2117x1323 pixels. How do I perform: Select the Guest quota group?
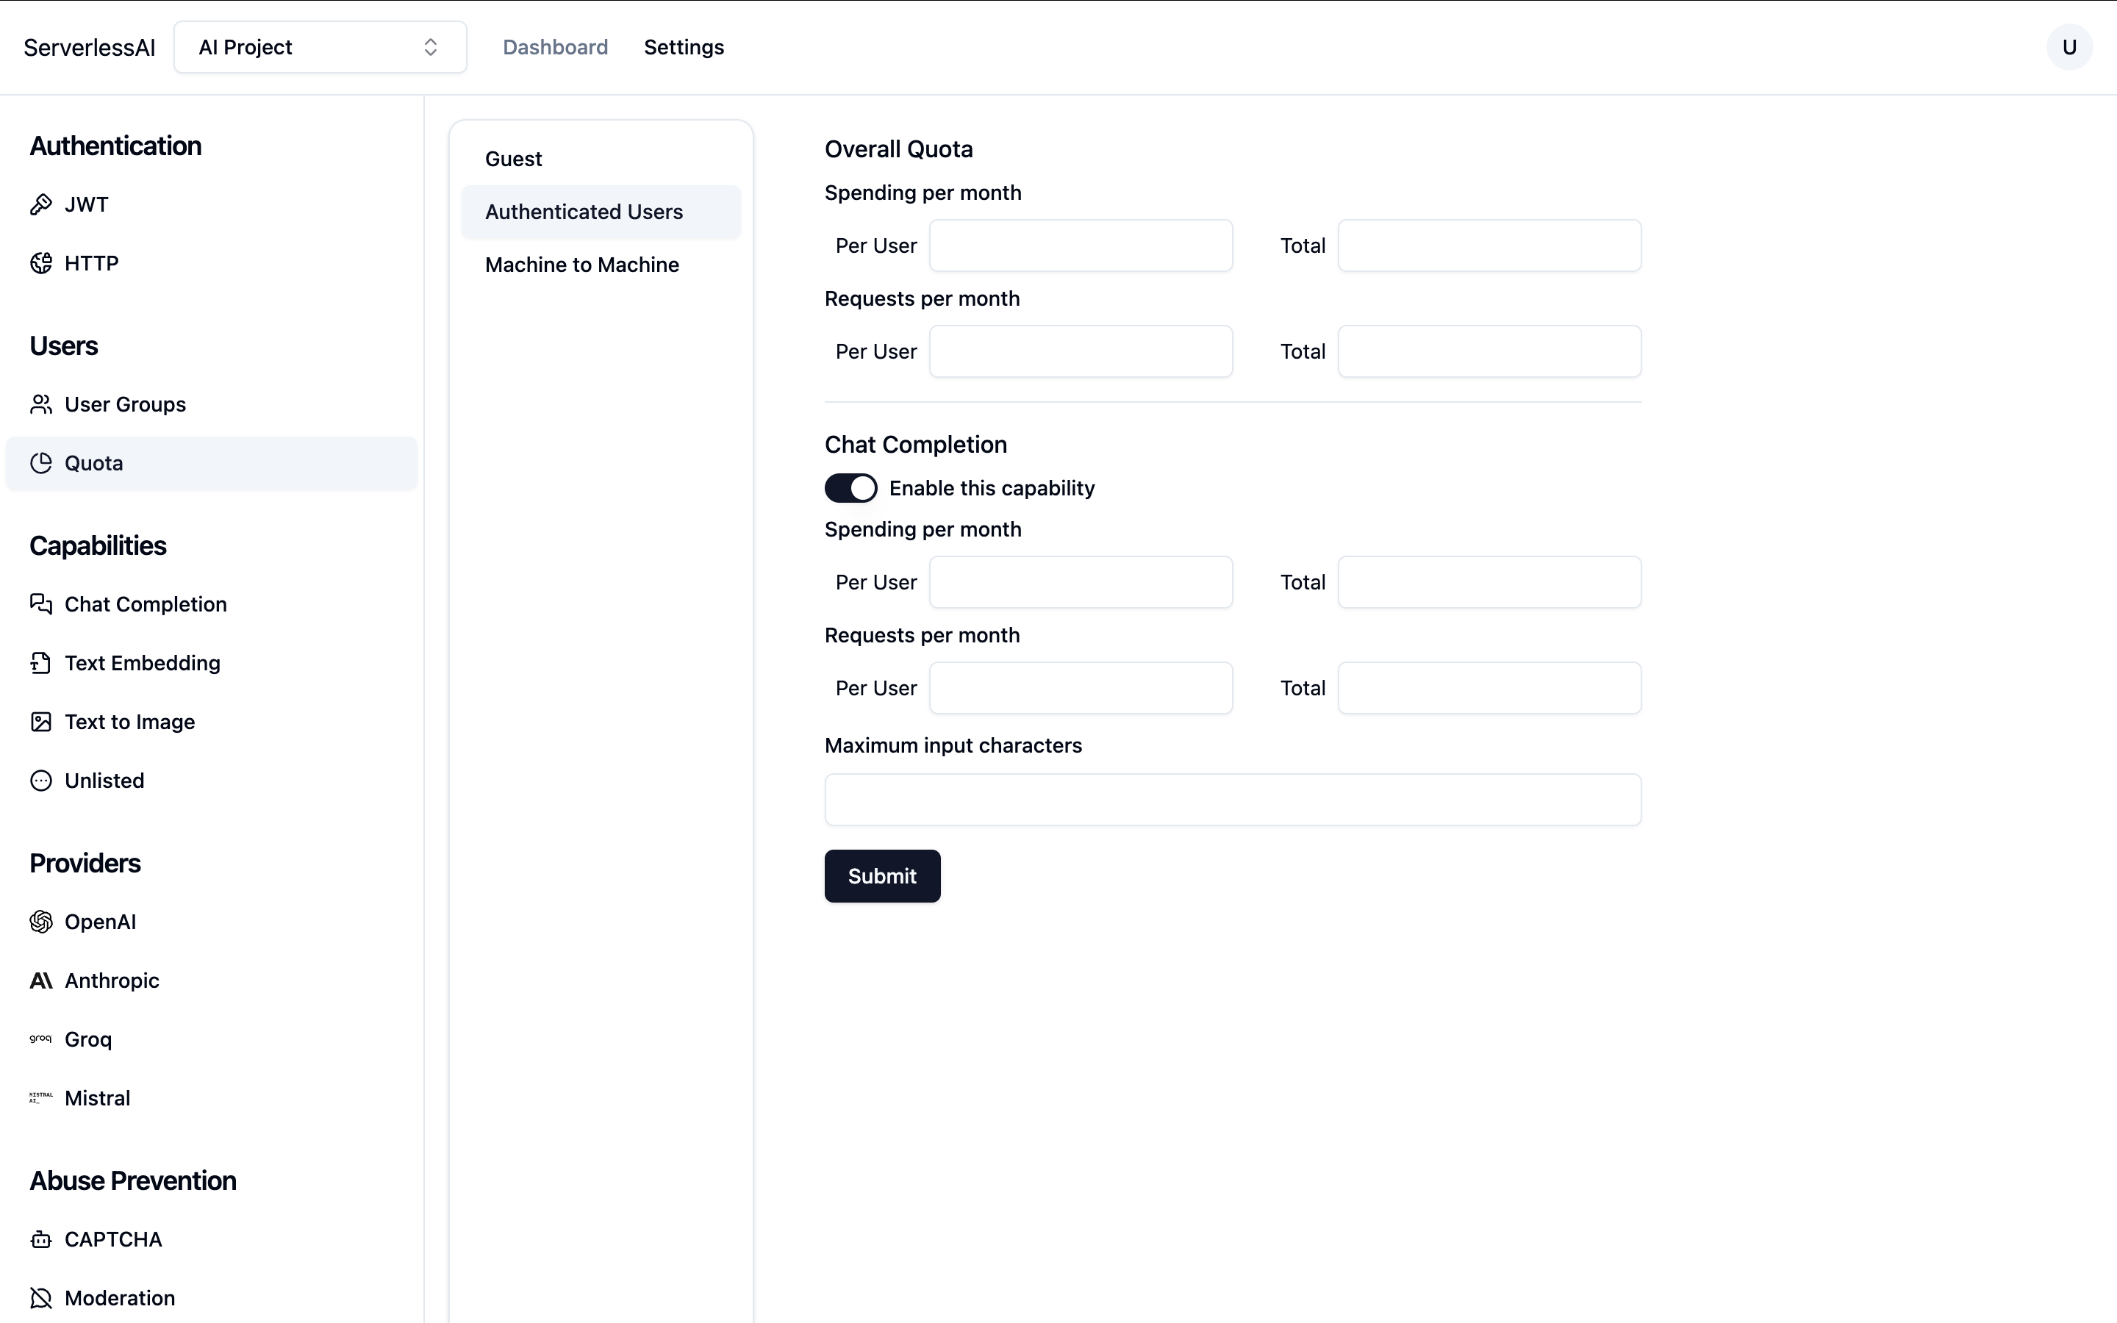601,159
